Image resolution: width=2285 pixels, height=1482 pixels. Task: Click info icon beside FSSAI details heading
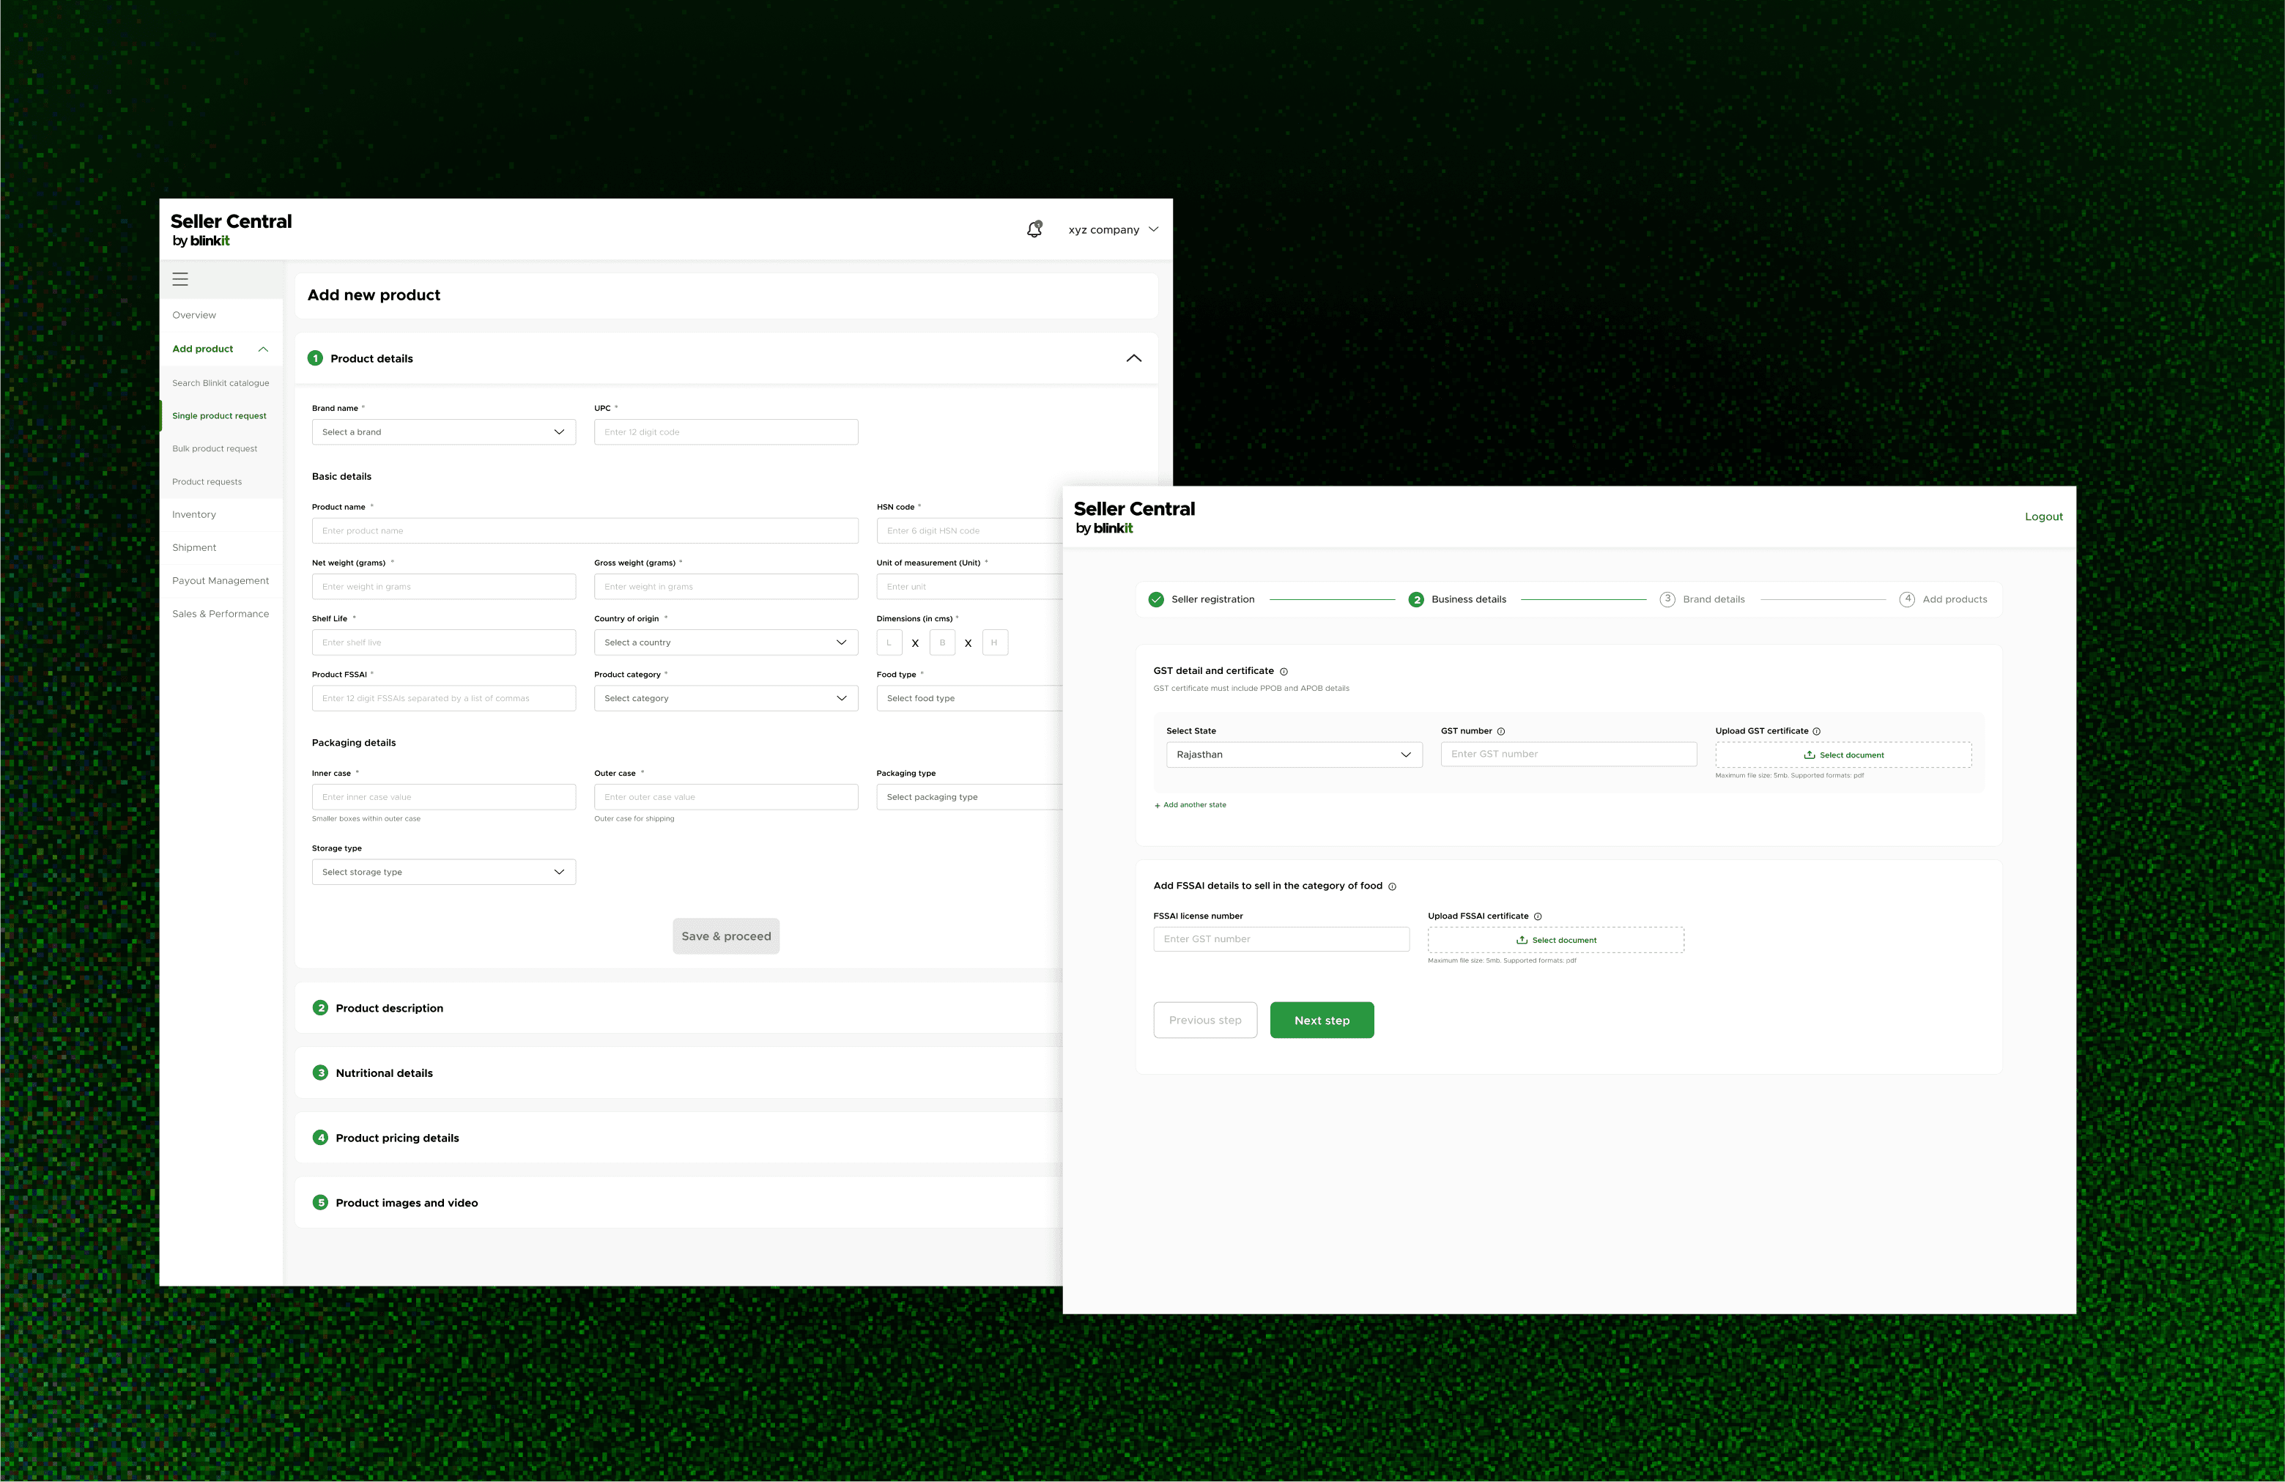(x=1392, y=887)
